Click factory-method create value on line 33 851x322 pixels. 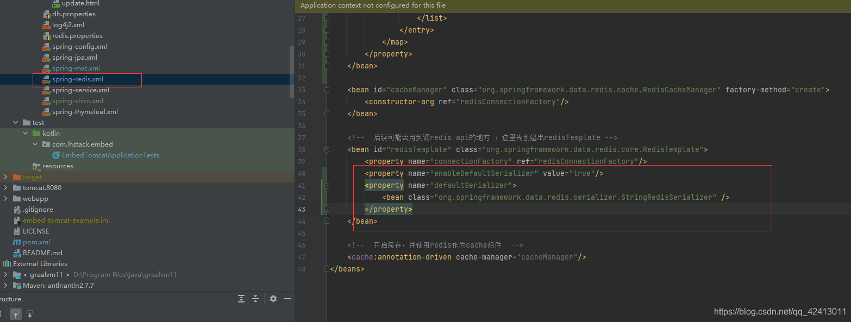point(808,90)
